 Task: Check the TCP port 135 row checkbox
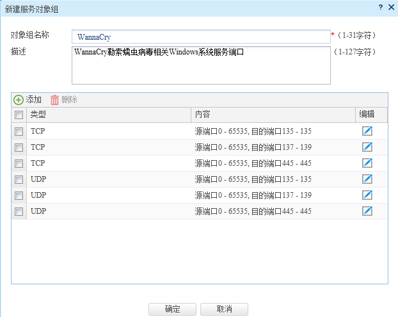[19, 131]
